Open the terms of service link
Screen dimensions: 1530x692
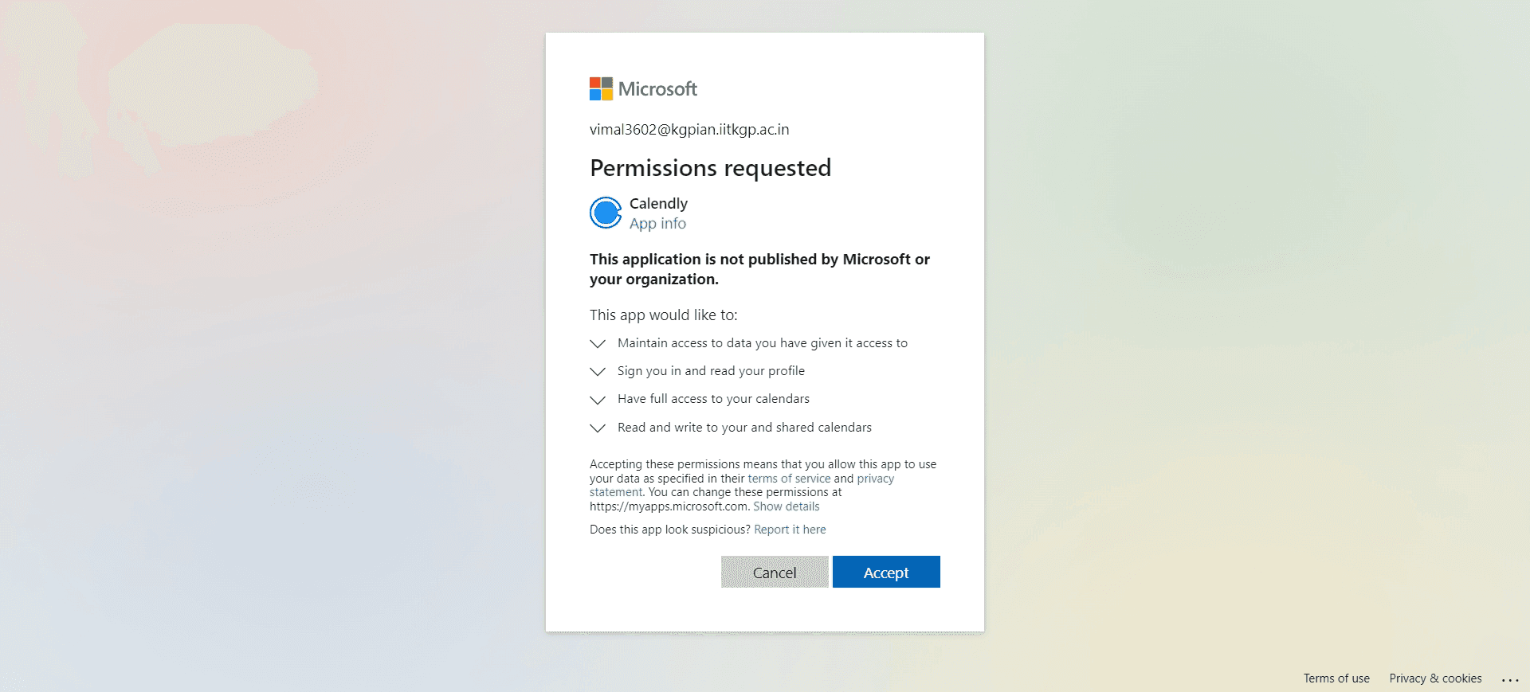[x=789, y=479]
